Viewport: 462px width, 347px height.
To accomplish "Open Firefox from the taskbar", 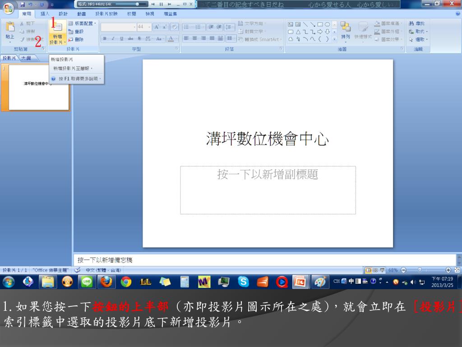I will click(x=106, y=282).
